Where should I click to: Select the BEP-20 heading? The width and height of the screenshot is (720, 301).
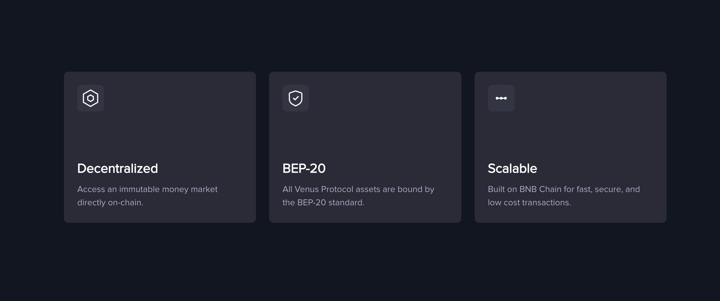point(304,168)
